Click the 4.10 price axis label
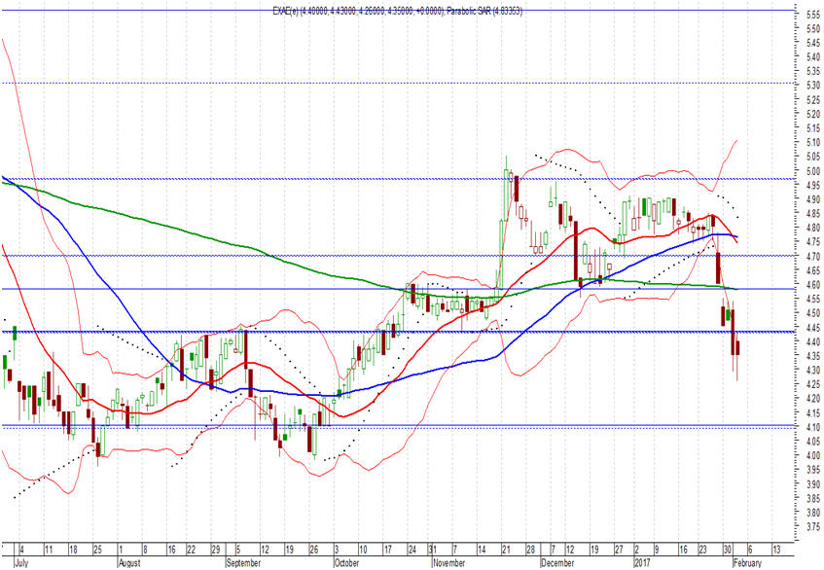Screen dimensions: 824x570 [813, 427]
